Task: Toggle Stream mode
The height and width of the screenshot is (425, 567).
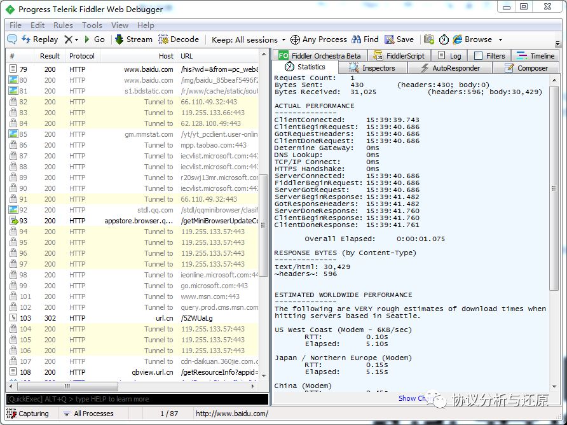Action: (x=133, y=39)
